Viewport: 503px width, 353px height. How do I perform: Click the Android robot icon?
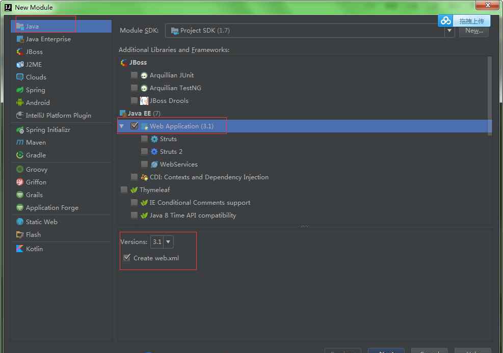[x=20, y=102]
